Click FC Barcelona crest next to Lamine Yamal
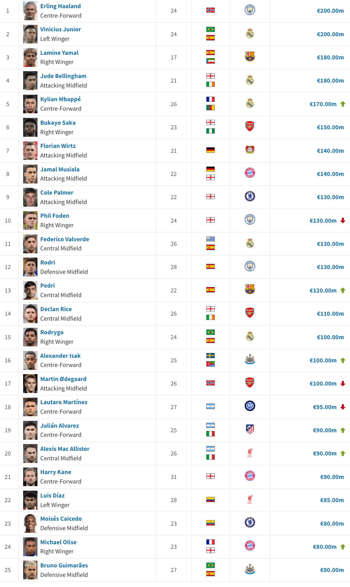Viewport: 350px width, 587px height. click(250, 57)
